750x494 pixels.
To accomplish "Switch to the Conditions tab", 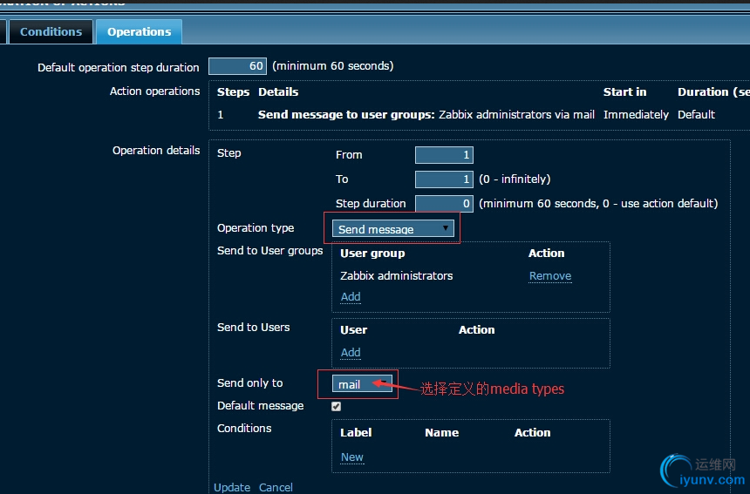I will 51,31.
